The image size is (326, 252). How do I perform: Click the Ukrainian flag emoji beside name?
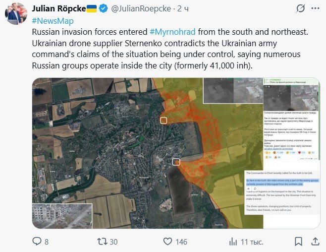pos(92,8)
